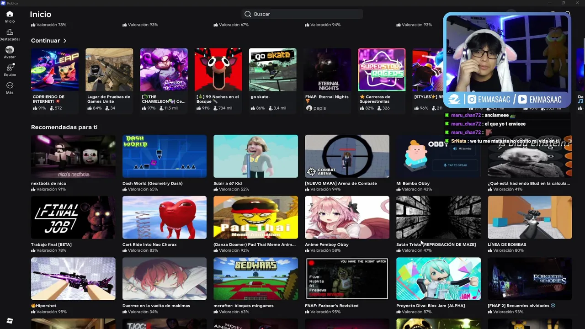The height and width of the screenshot is (329, 585).
Task: Open THE CHAMELEON game thumbnail
Action: coord(164,69)
